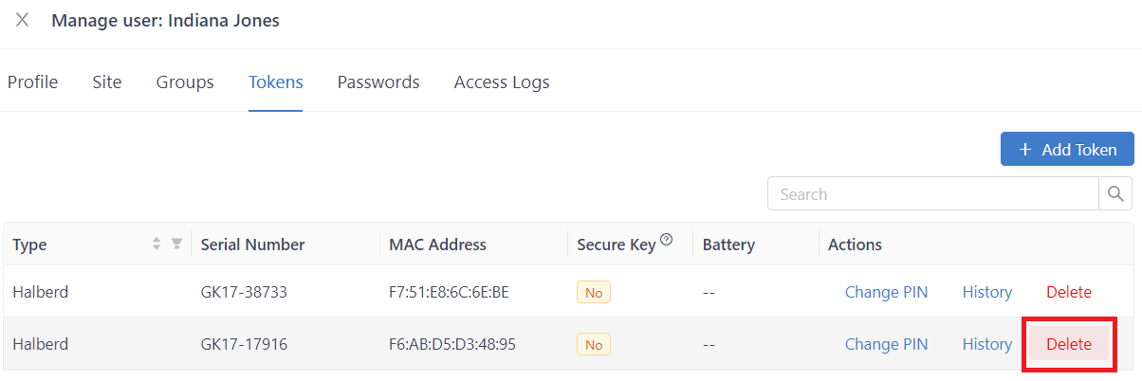This screenshot has height=381, width=1142.
Task: Delete token GK17-38733
Action: click(1069, 293)
